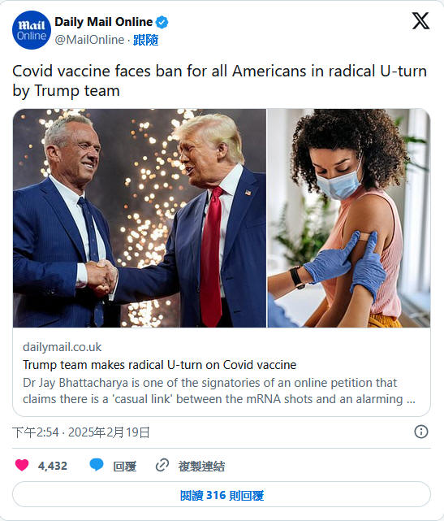Screen dimensions: 444x521
Task: Follow Daily Mail Online via 跟随
Action: coord(145,40)
